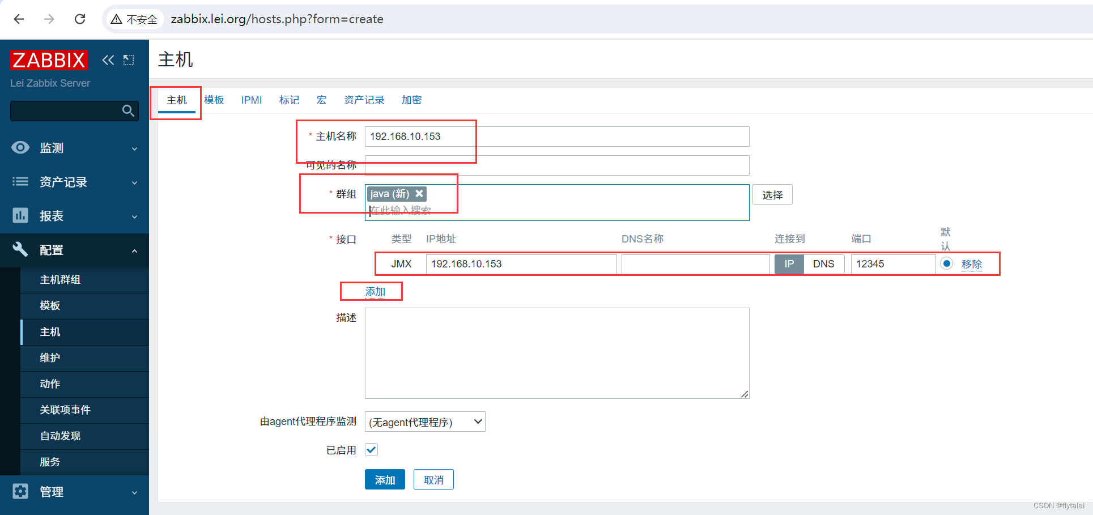Open the 加密 tab

point(411,100)
